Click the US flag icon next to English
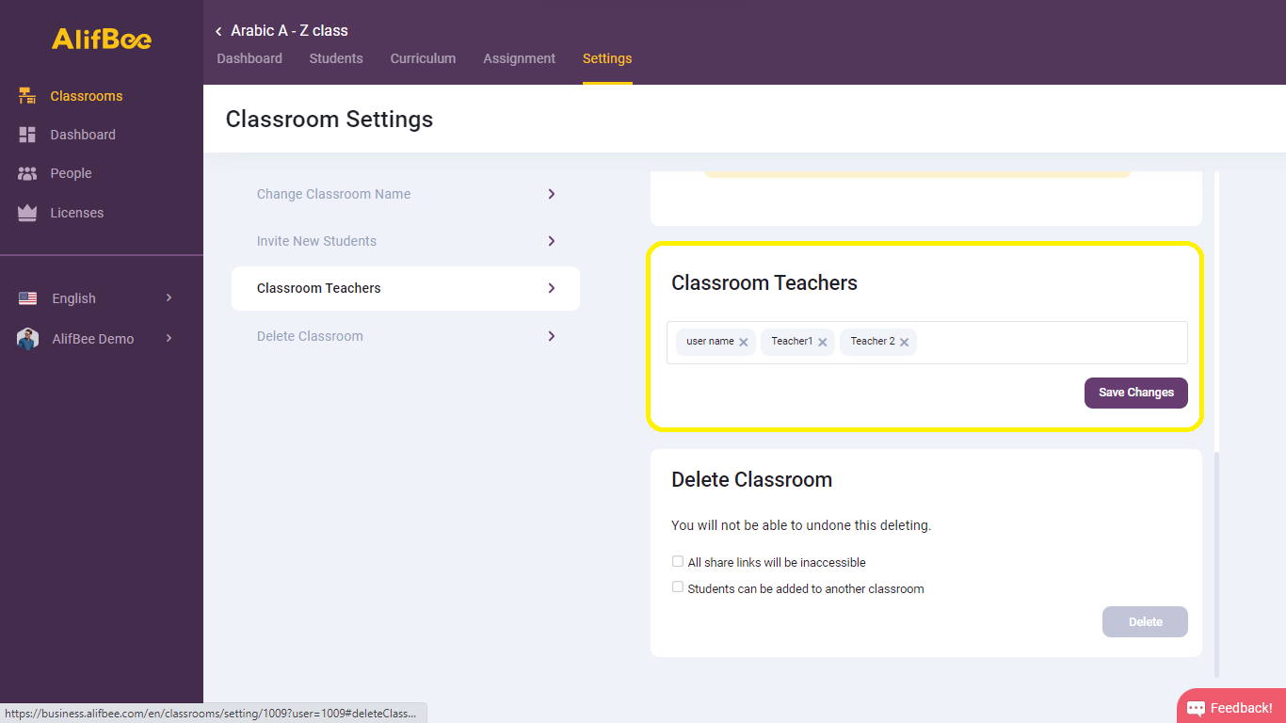This screenshot has height=723, width=1286. pyautogui.click(x=27, y=297)
